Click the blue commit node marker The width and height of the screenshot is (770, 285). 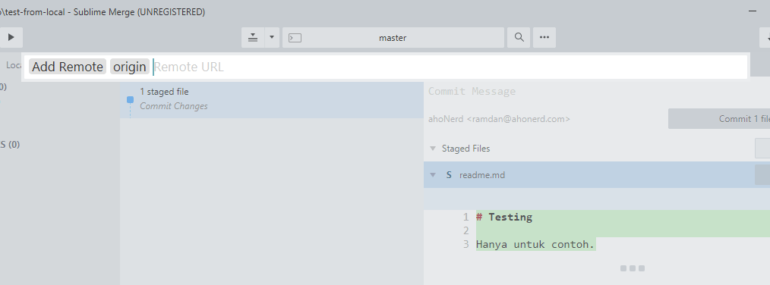tap(130, 99)
